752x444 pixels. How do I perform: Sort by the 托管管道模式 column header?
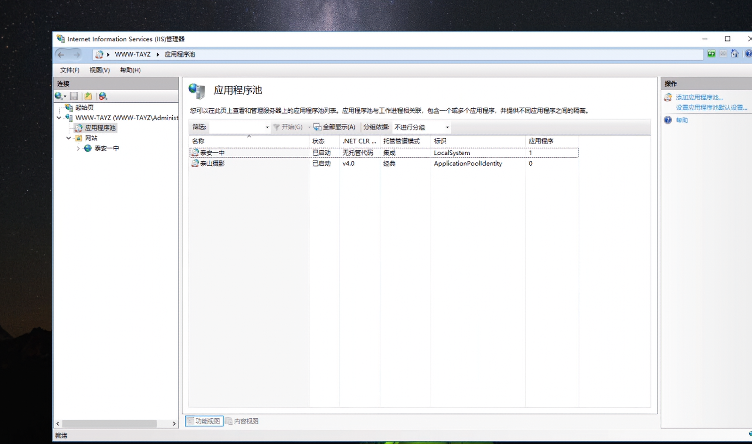tap(405, 141)
